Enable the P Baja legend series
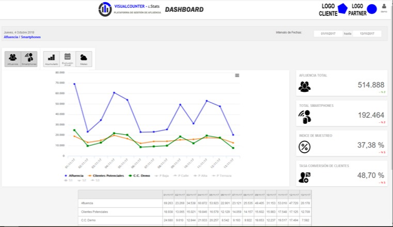 (163, 176)
